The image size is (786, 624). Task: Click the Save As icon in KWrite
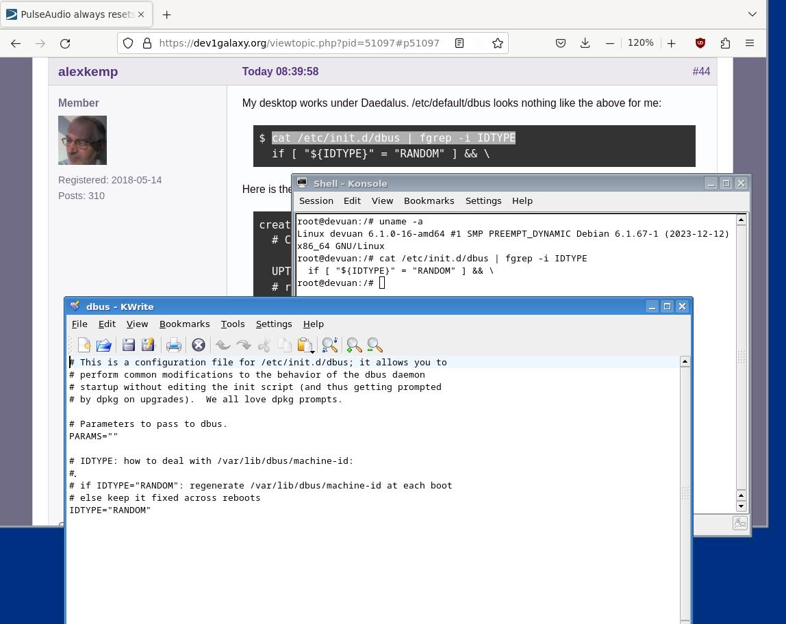coord(148,345)
